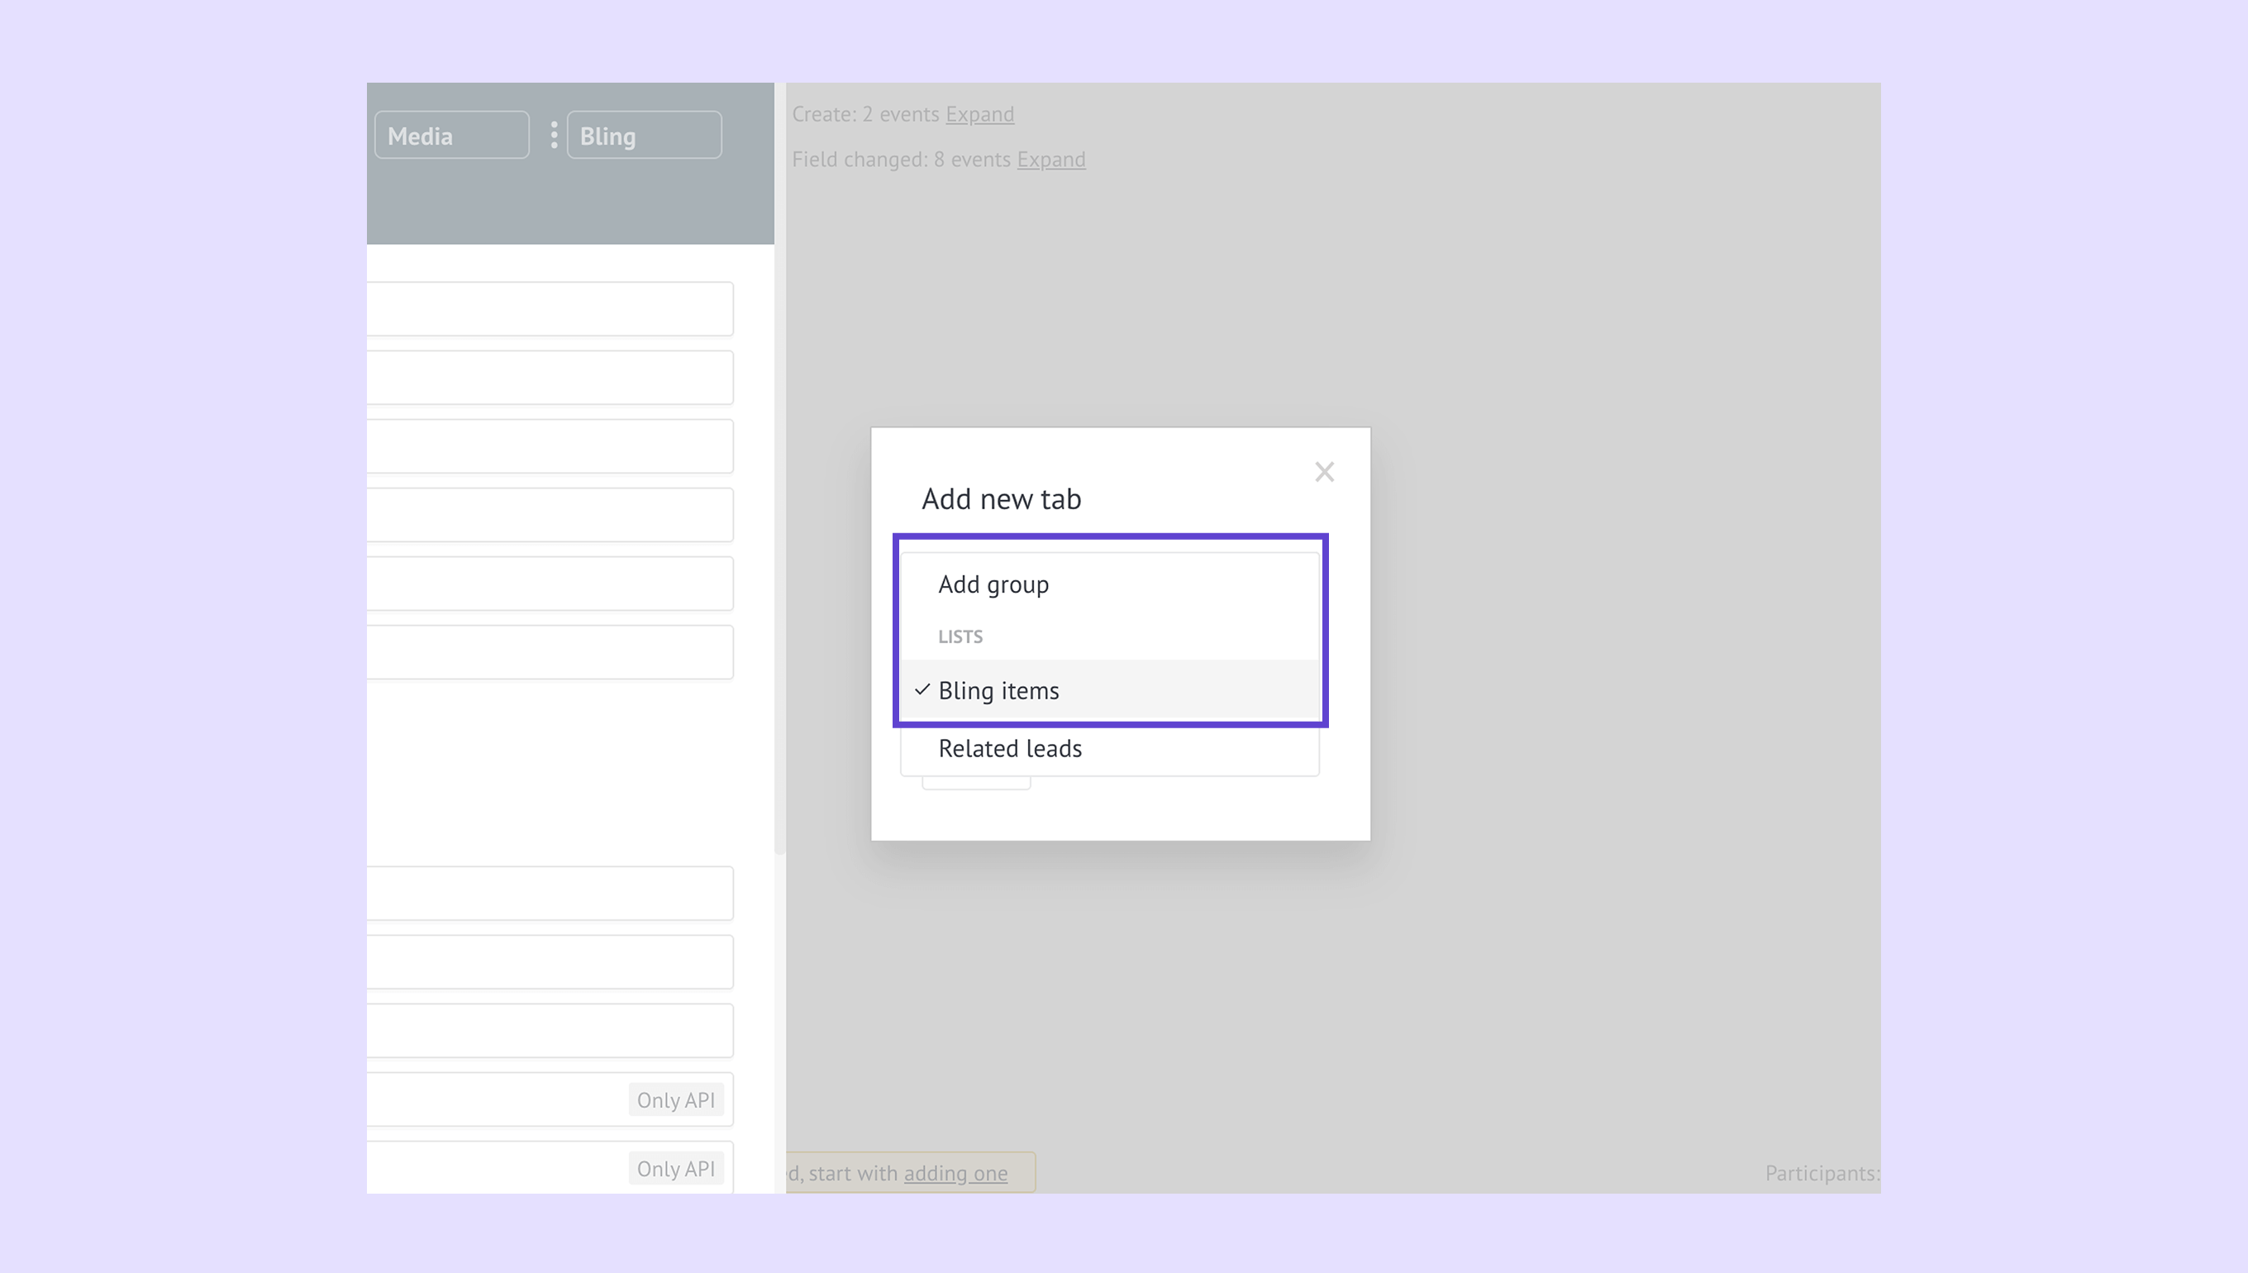This screenshot has height=1273, width=2248.
Task: Click the Participants label
Action: [x=1821, y=1173]
